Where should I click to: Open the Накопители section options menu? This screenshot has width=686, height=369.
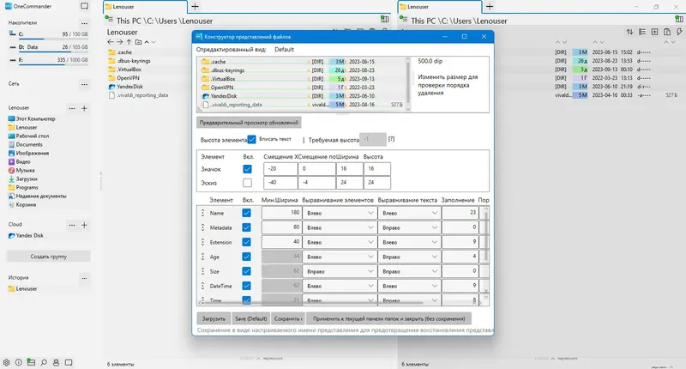point(84,23)
